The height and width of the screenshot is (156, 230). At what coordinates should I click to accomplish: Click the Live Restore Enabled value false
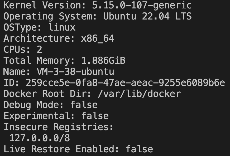tap(139, 149)
